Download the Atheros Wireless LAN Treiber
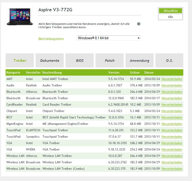Image resolution: width=192 pixels, height=181 pixels. [x=172, y=156]
